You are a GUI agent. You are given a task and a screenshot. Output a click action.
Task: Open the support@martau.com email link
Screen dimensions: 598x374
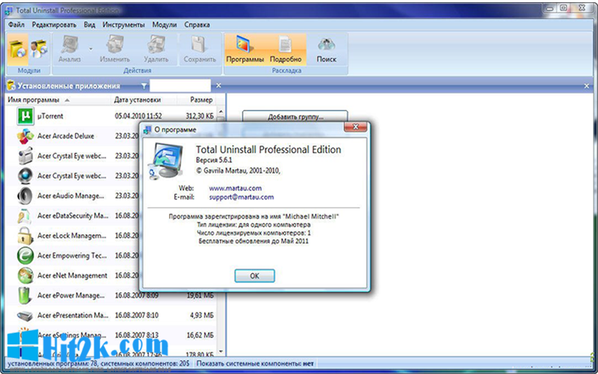[241, 197]
